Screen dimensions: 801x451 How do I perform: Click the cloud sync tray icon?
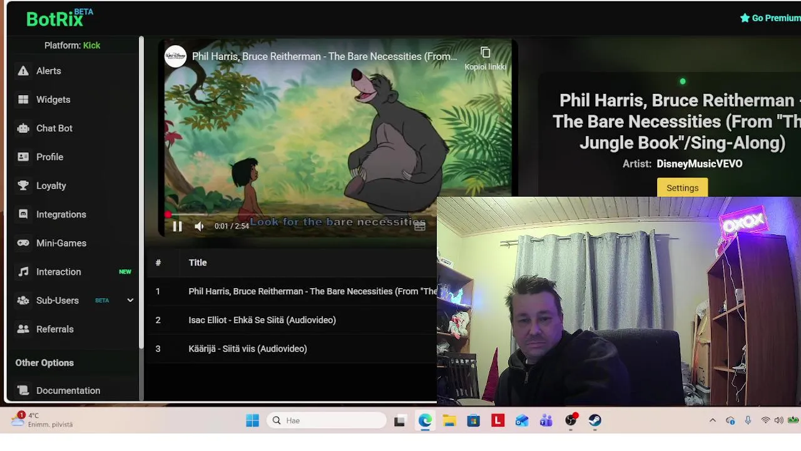click(x=730, y=420)
